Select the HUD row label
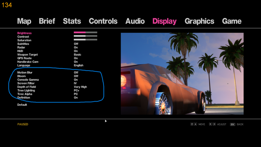This screenshot has height=147, width=261. tap(20, 51)
